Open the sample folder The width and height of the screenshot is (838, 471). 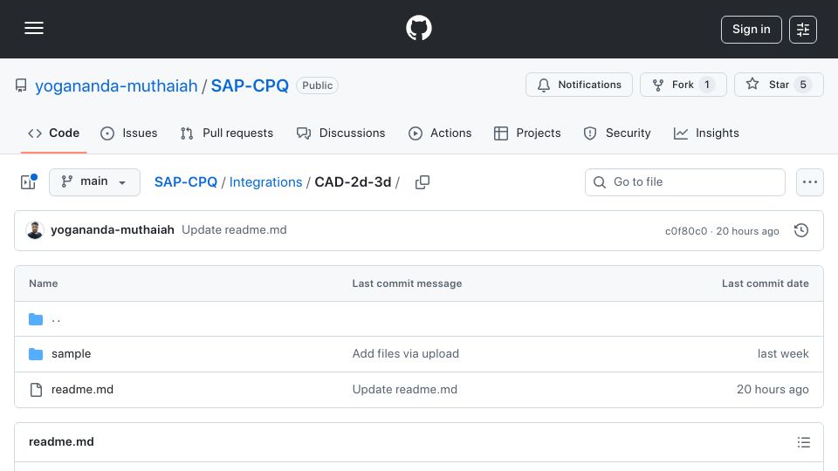[71, 353]
